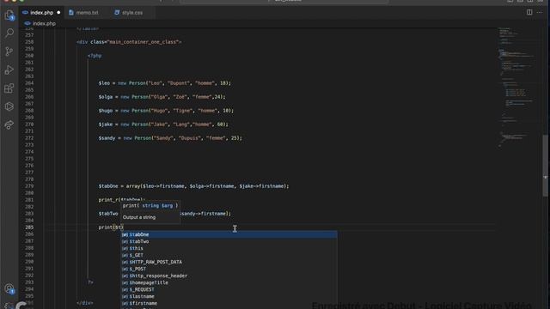Select the $http_response_header suggestion

229,276
